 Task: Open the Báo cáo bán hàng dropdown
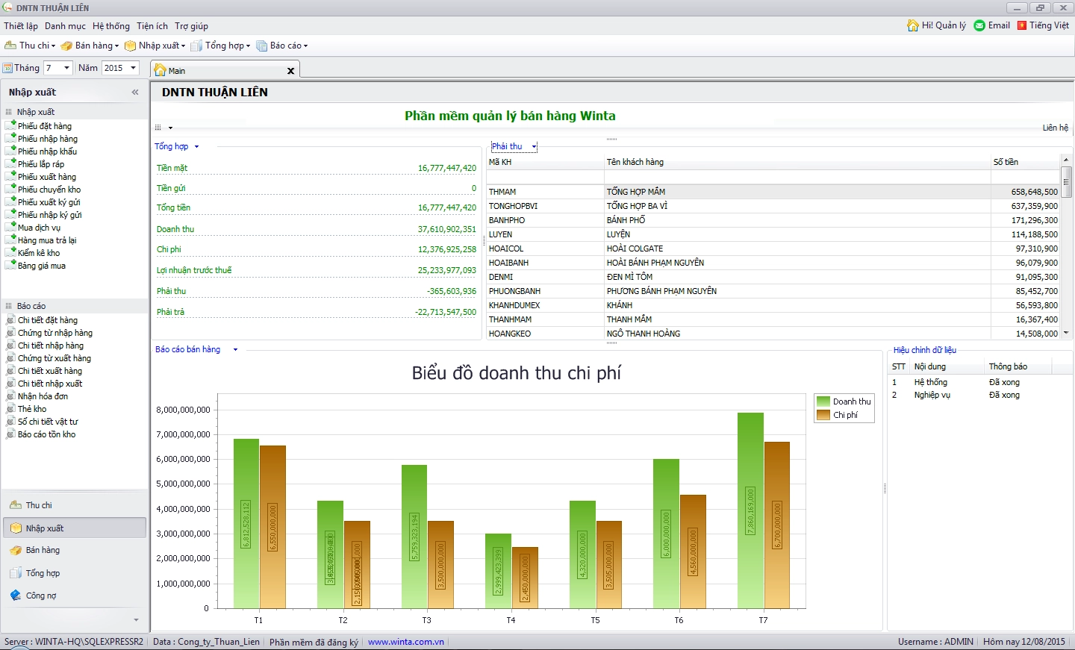pyautogui.click(x=235, y=350)
